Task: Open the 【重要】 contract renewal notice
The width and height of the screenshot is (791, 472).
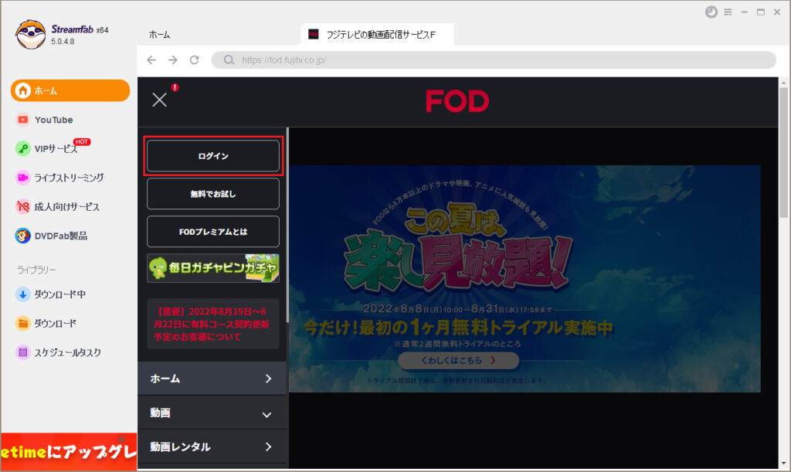Action: point(213,324)
